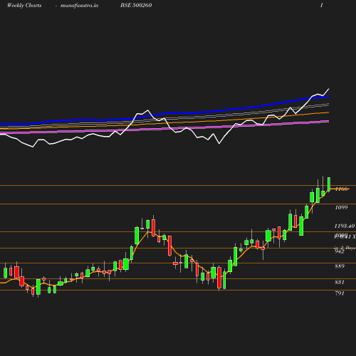Screen dimensions: 356x356
Task: Click the 1099 price level label
Action: tap(341, 207)
